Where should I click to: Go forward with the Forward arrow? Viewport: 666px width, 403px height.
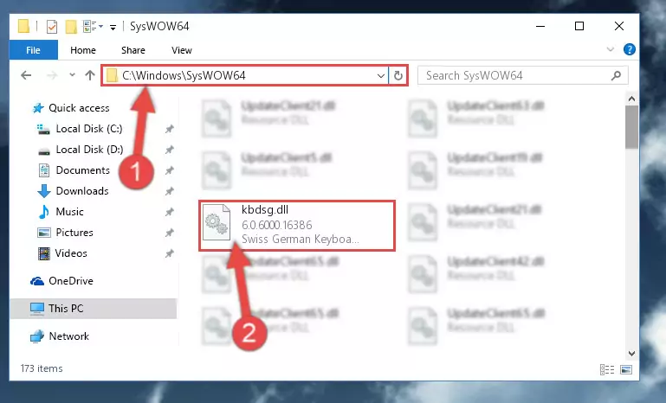[52, 75]
